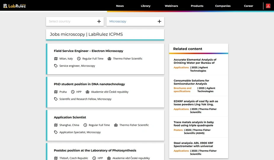Click Thermo Fisher Scientific in Shanghai job

pos(134,125)
